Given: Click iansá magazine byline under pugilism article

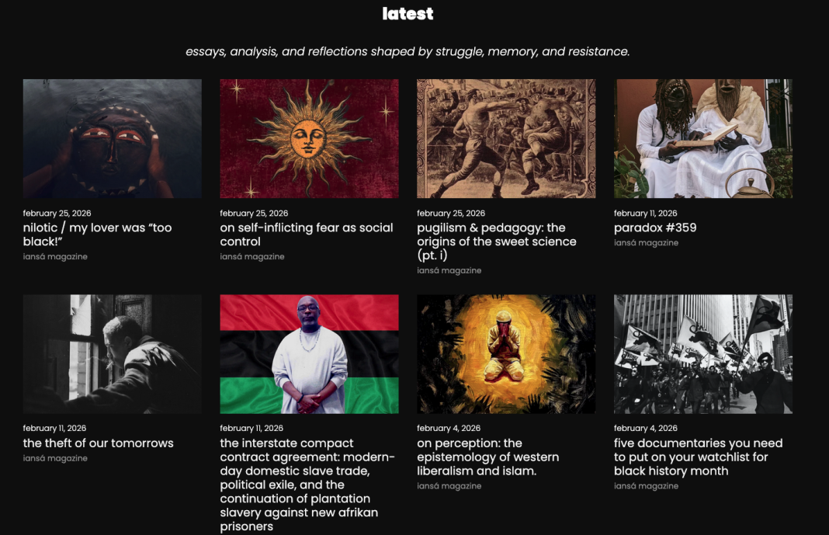Looking at the screenshot, I should 449,270.
